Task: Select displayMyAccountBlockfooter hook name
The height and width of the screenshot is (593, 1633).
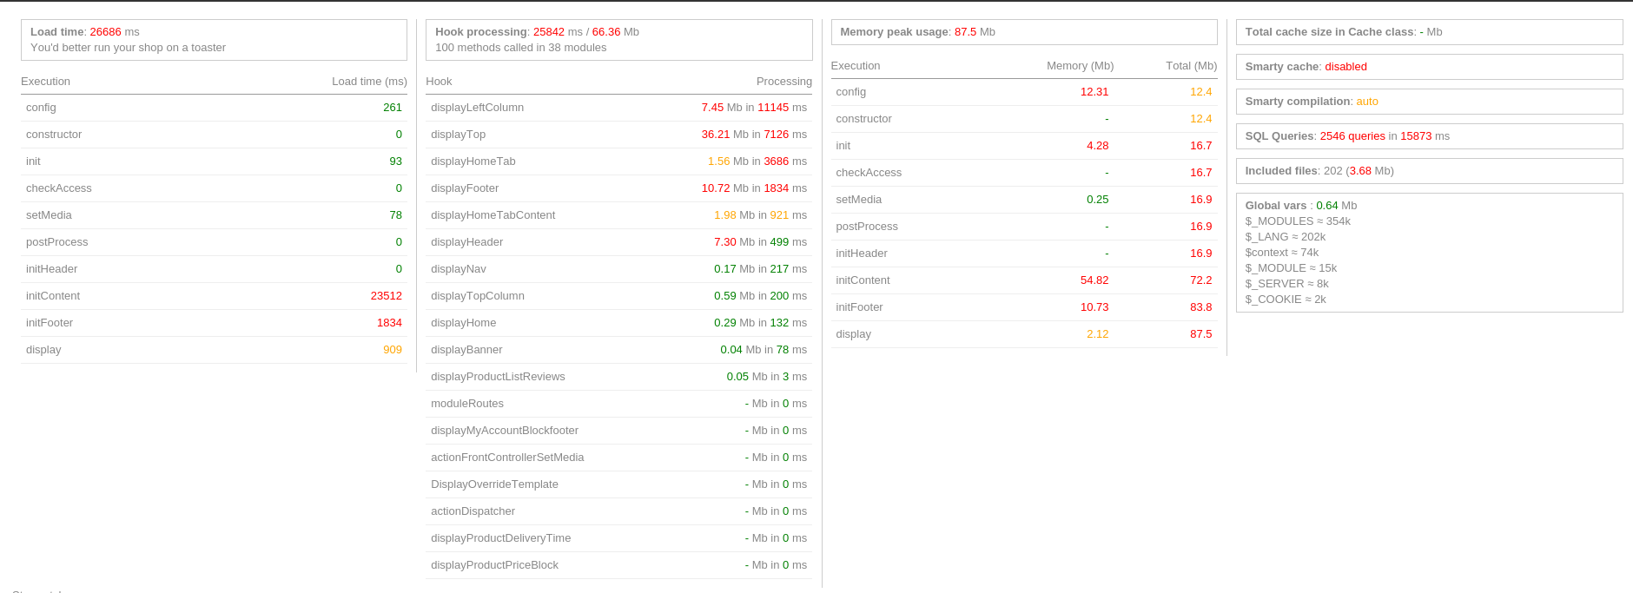Action: click(505, 431)
